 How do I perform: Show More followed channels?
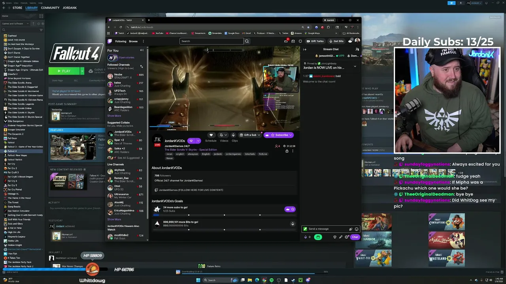(114, 116)
